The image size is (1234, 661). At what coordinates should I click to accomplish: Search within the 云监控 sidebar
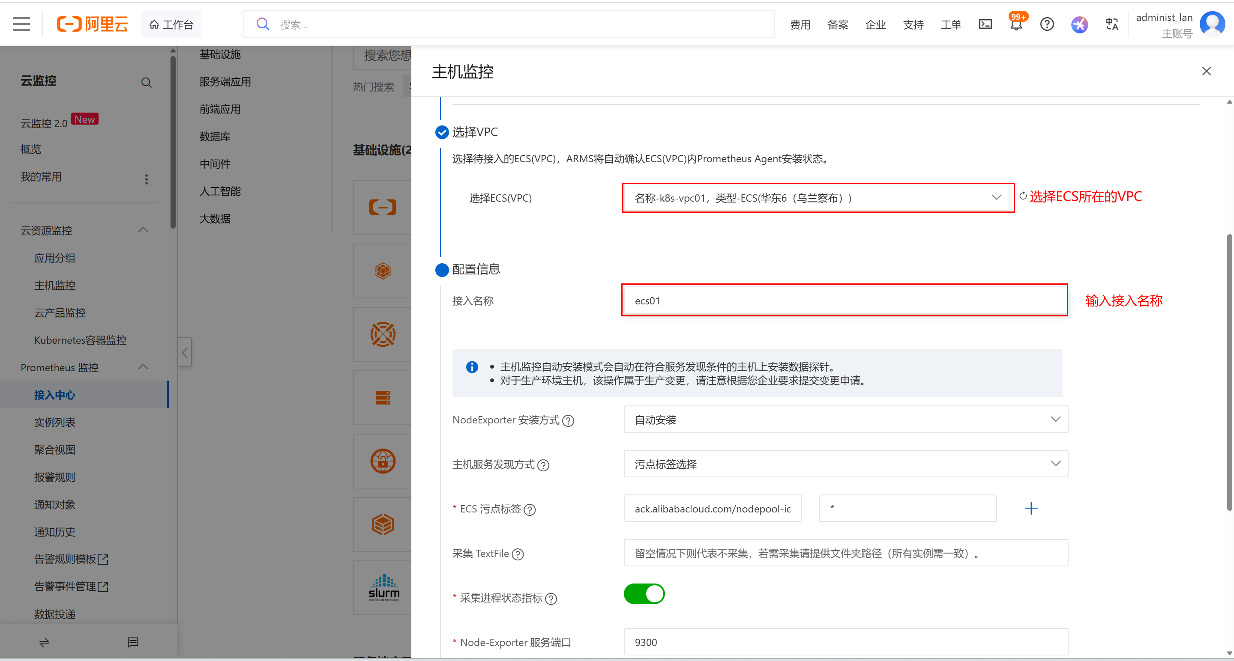pyautogui.click(x=146, y=82)
